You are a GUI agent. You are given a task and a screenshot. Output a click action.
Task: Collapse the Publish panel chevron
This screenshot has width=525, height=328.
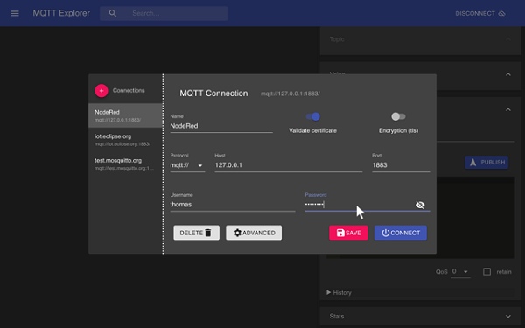507,109
